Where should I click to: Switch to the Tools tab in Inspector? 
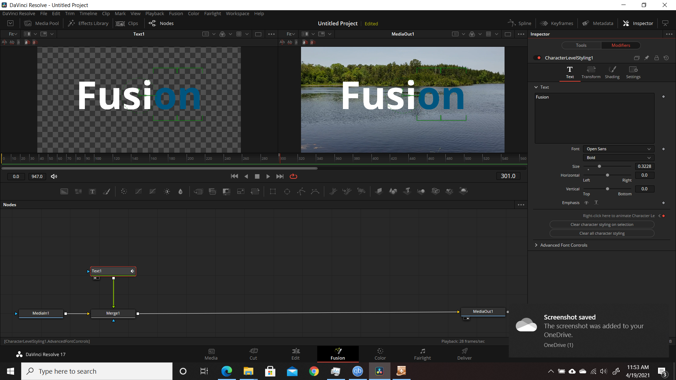pos(581,45)
